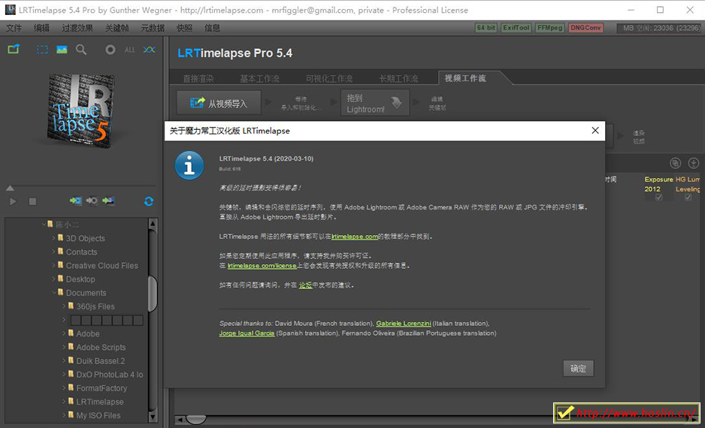
Task: Open the 过渡效果 menu
Action: click(77, 28)
